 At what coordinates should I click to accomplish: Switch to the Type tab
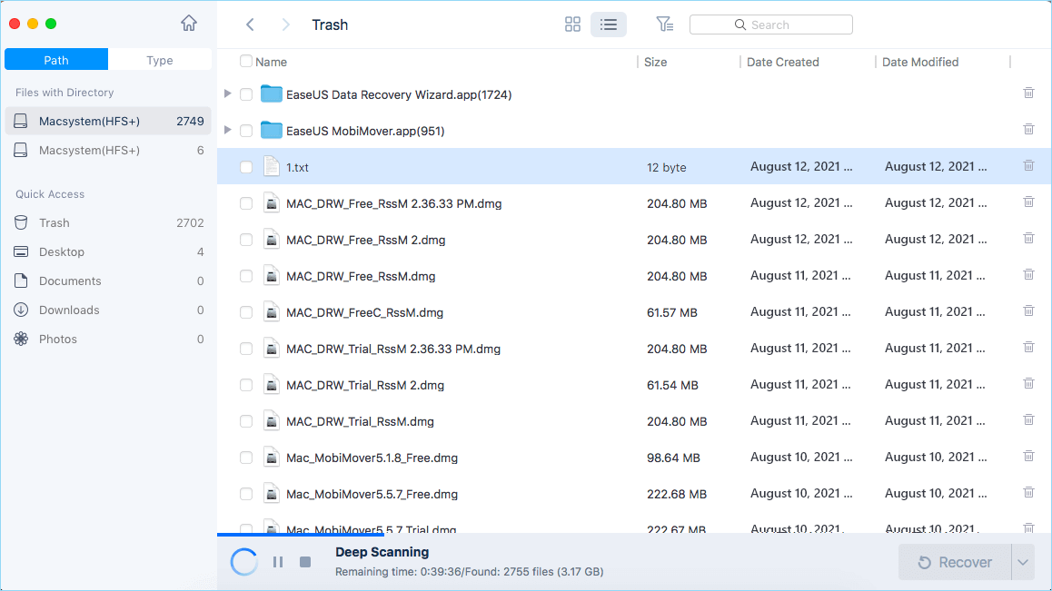pyautogui.click(x=160, y=60)
